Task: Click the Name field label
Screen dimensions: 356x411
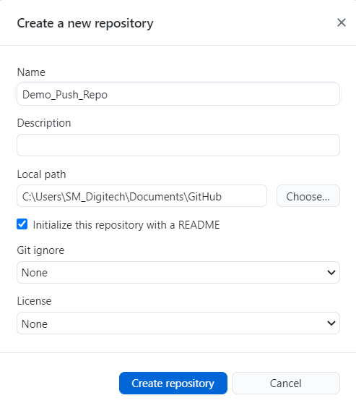Action: 31,72
